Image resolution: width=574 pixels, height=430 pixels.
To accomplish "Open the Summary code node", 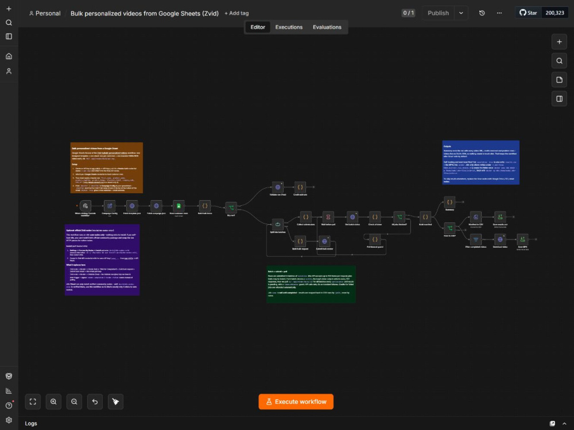I will click(449, 202).
